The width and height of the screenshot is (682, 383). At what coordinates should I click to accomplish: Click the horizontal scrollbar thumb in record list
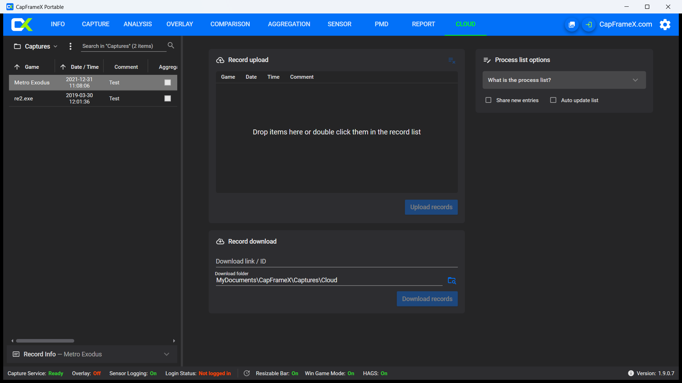(45, 341)
